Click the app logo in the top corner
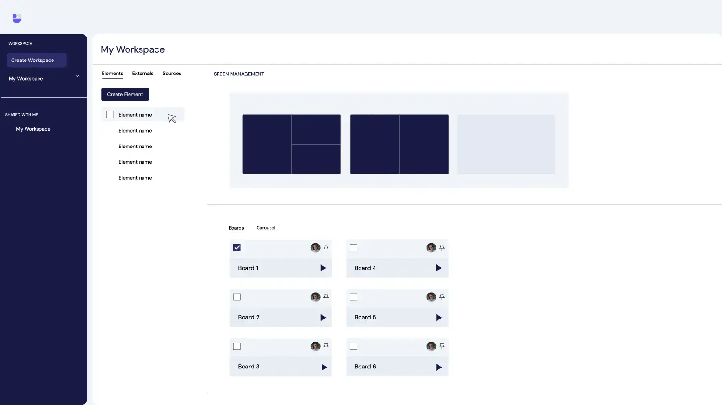The image size is (722, 405). pos(16,18)
